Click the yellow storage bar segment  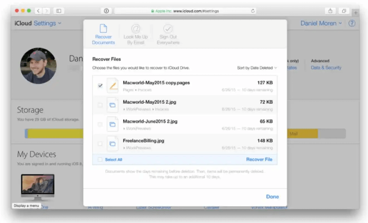(55, 133)
